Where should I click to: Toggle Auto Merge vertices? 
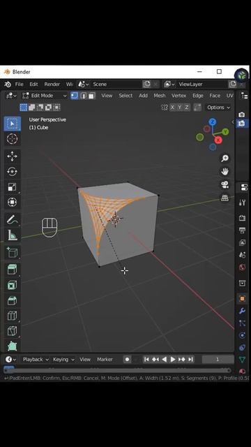tap(197, 108)
